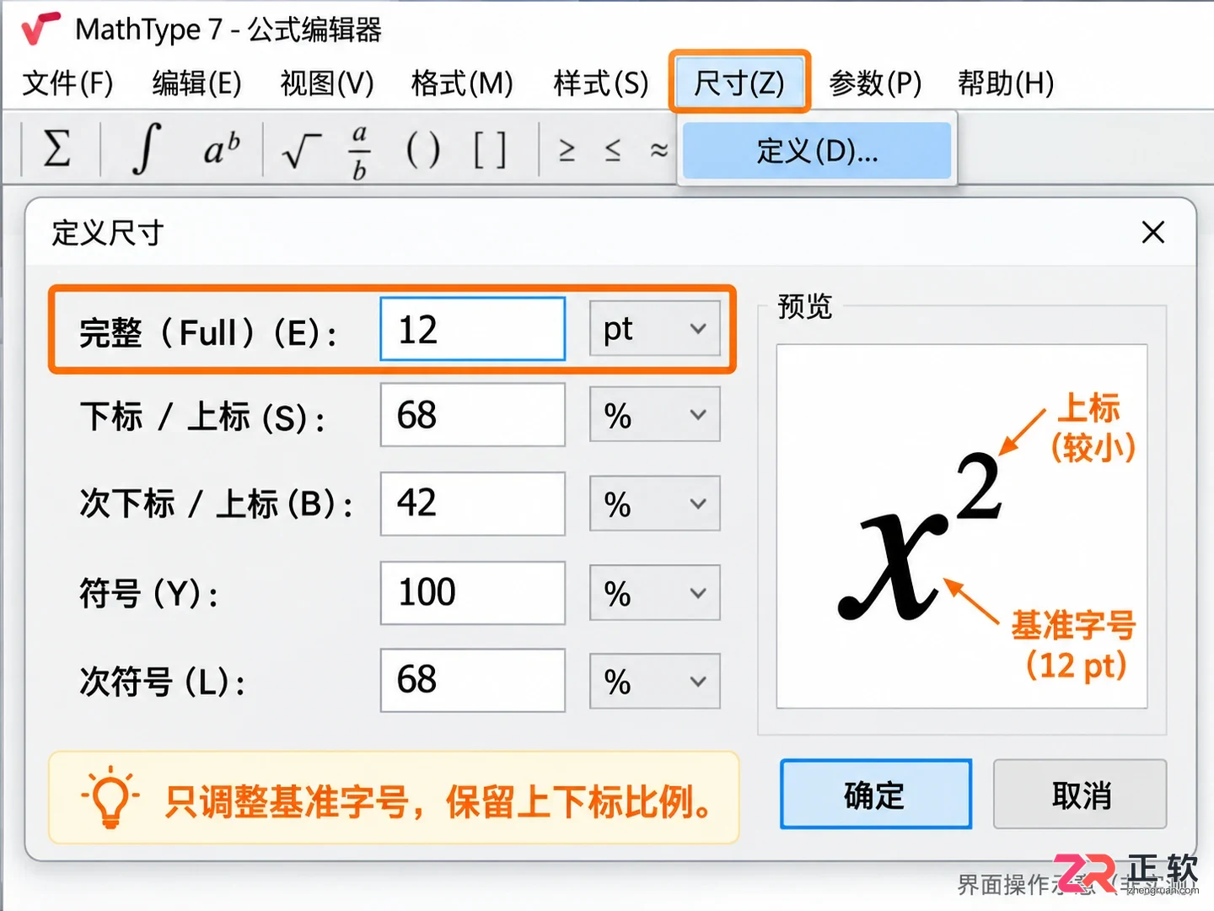Screen dimensions: 1214x911
Task: Insert the square root template
Action: coord(302,151)
